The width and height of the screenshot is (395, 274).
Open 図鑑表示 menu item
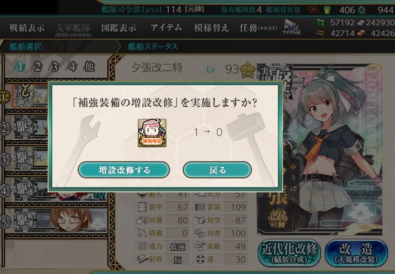118,28
